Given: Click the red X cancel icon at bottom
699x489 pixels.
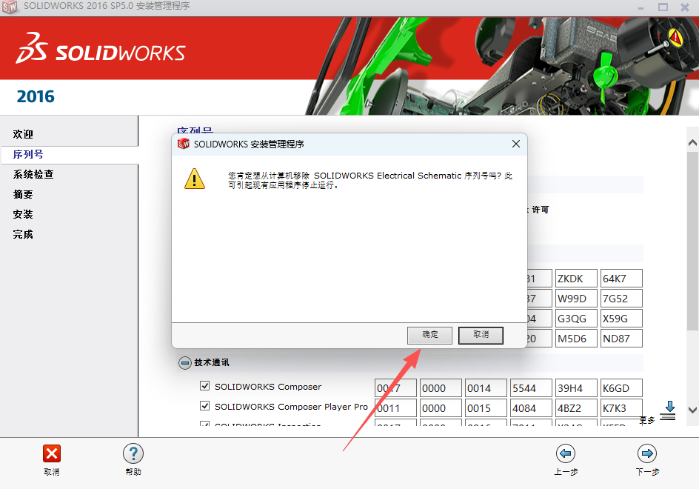Looking at the screenshot, I should coord(51,453).
